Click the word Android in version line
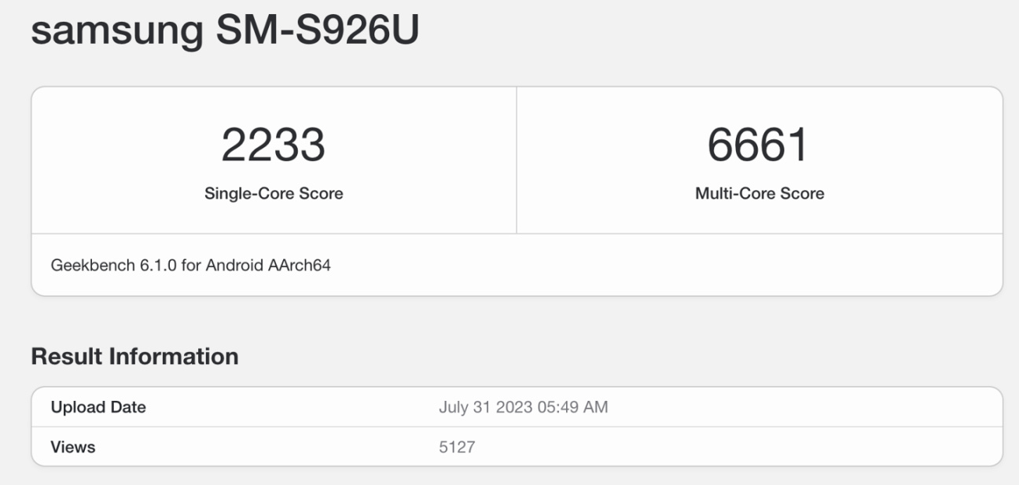Viewport: 1019px width, 485px height. pyautogui.click(x=237, y=265)
